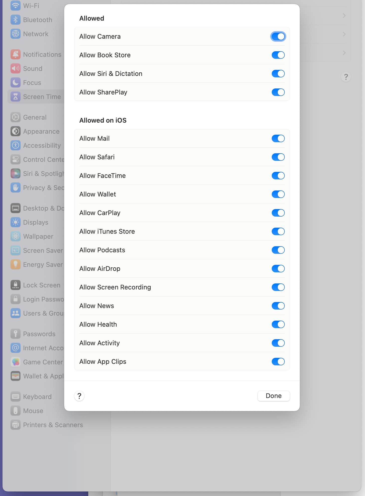Open Siri & Spotlight icon
Image resolution: width=365 pixels, height=496 pixels.
tap(16, 173)
